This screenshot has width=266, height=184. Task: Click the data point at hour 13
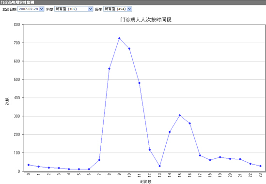pos(159,166)
